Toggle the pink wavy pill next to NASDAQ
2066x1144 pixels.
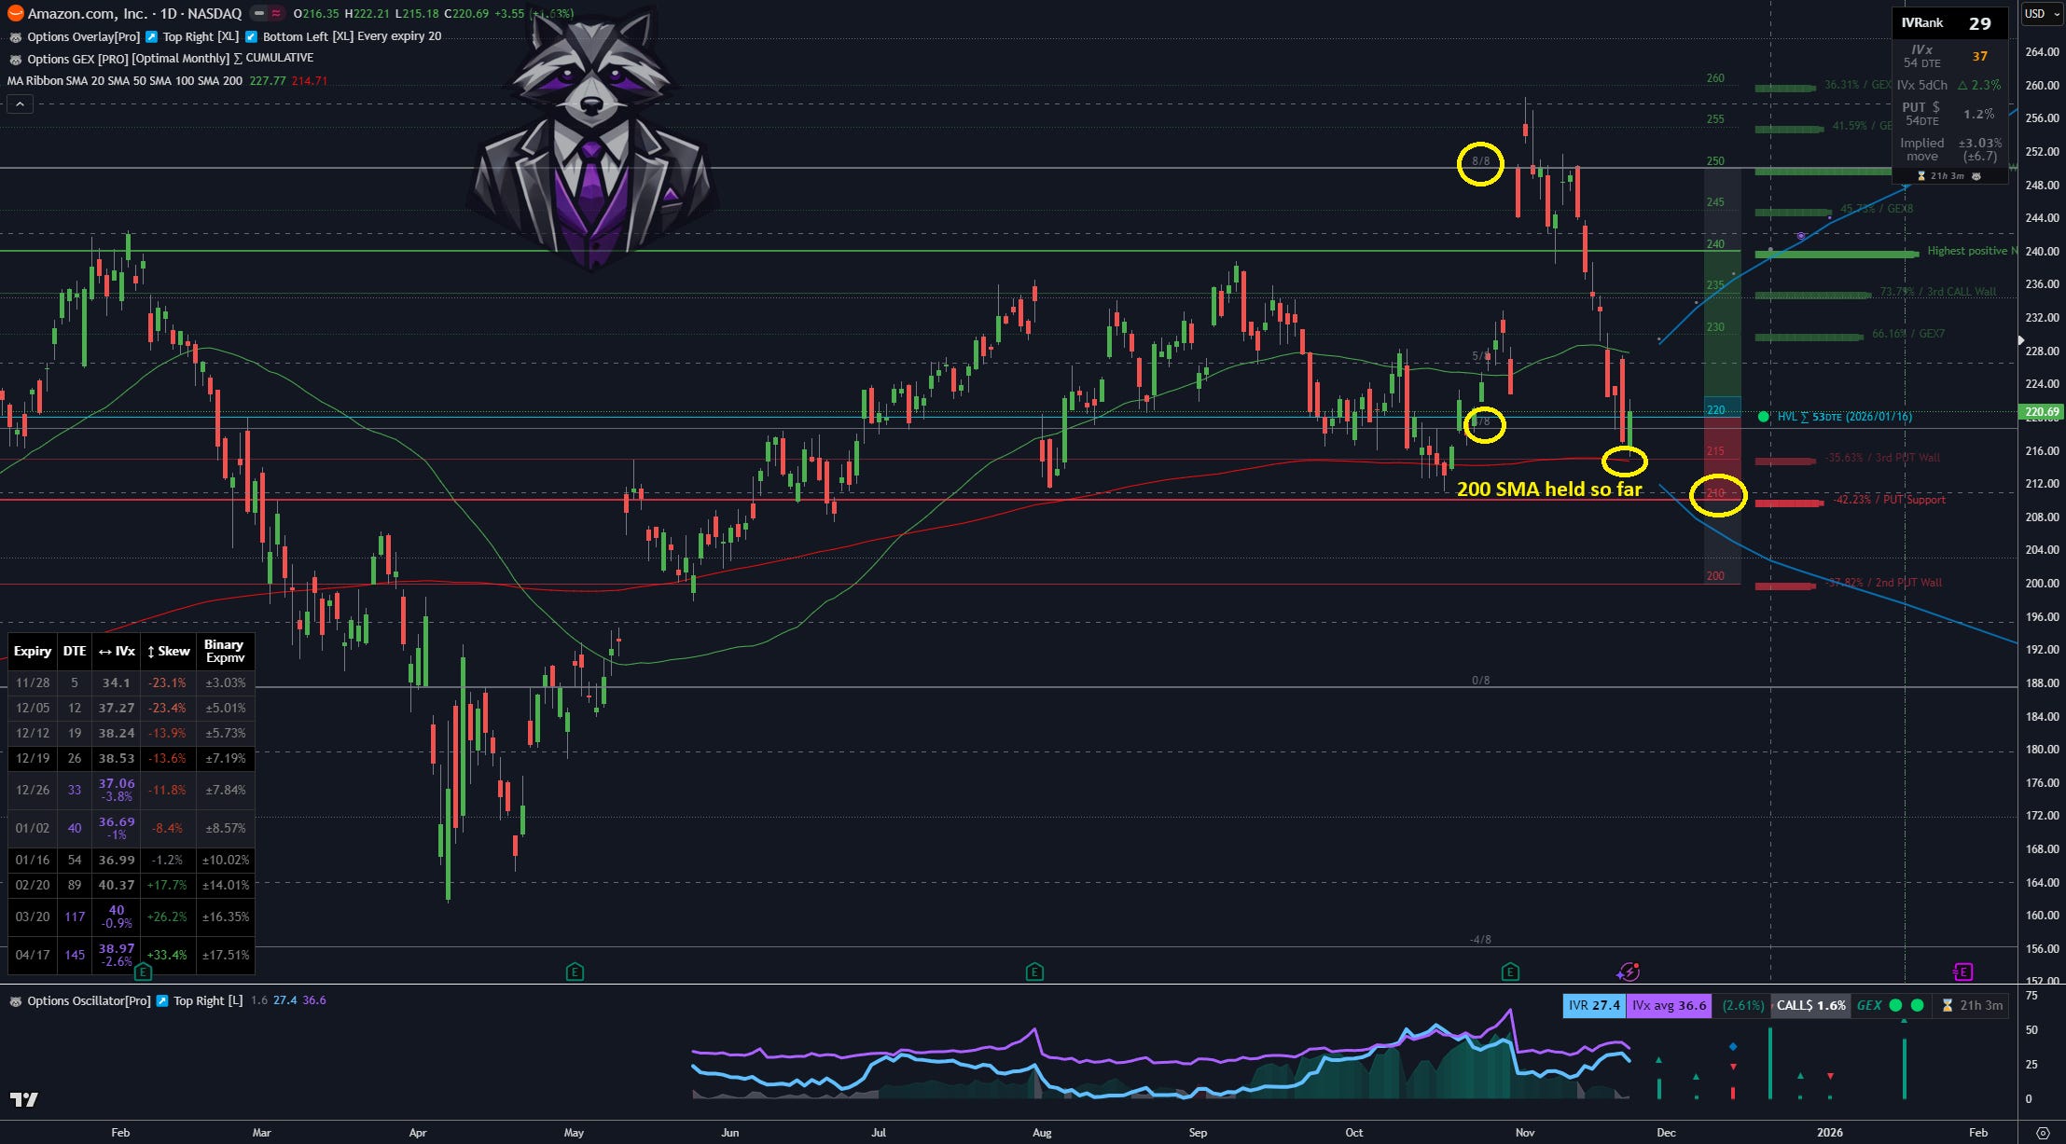coord(277,14)
